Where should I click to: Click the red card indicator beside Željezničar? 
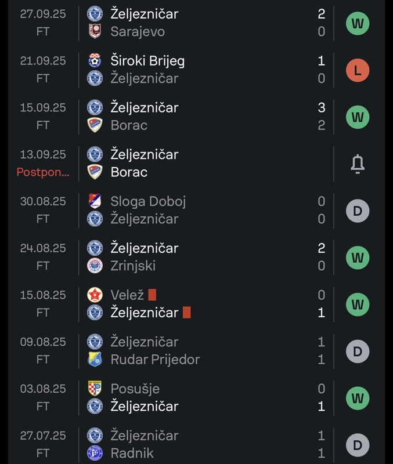point(186,313)
